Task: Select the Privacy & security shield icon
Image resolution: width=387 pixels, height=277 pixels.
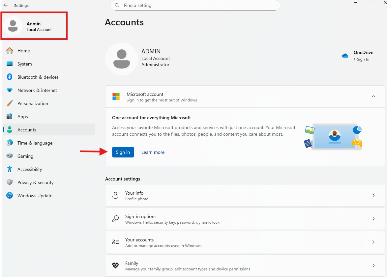Action: click(10, 182)
